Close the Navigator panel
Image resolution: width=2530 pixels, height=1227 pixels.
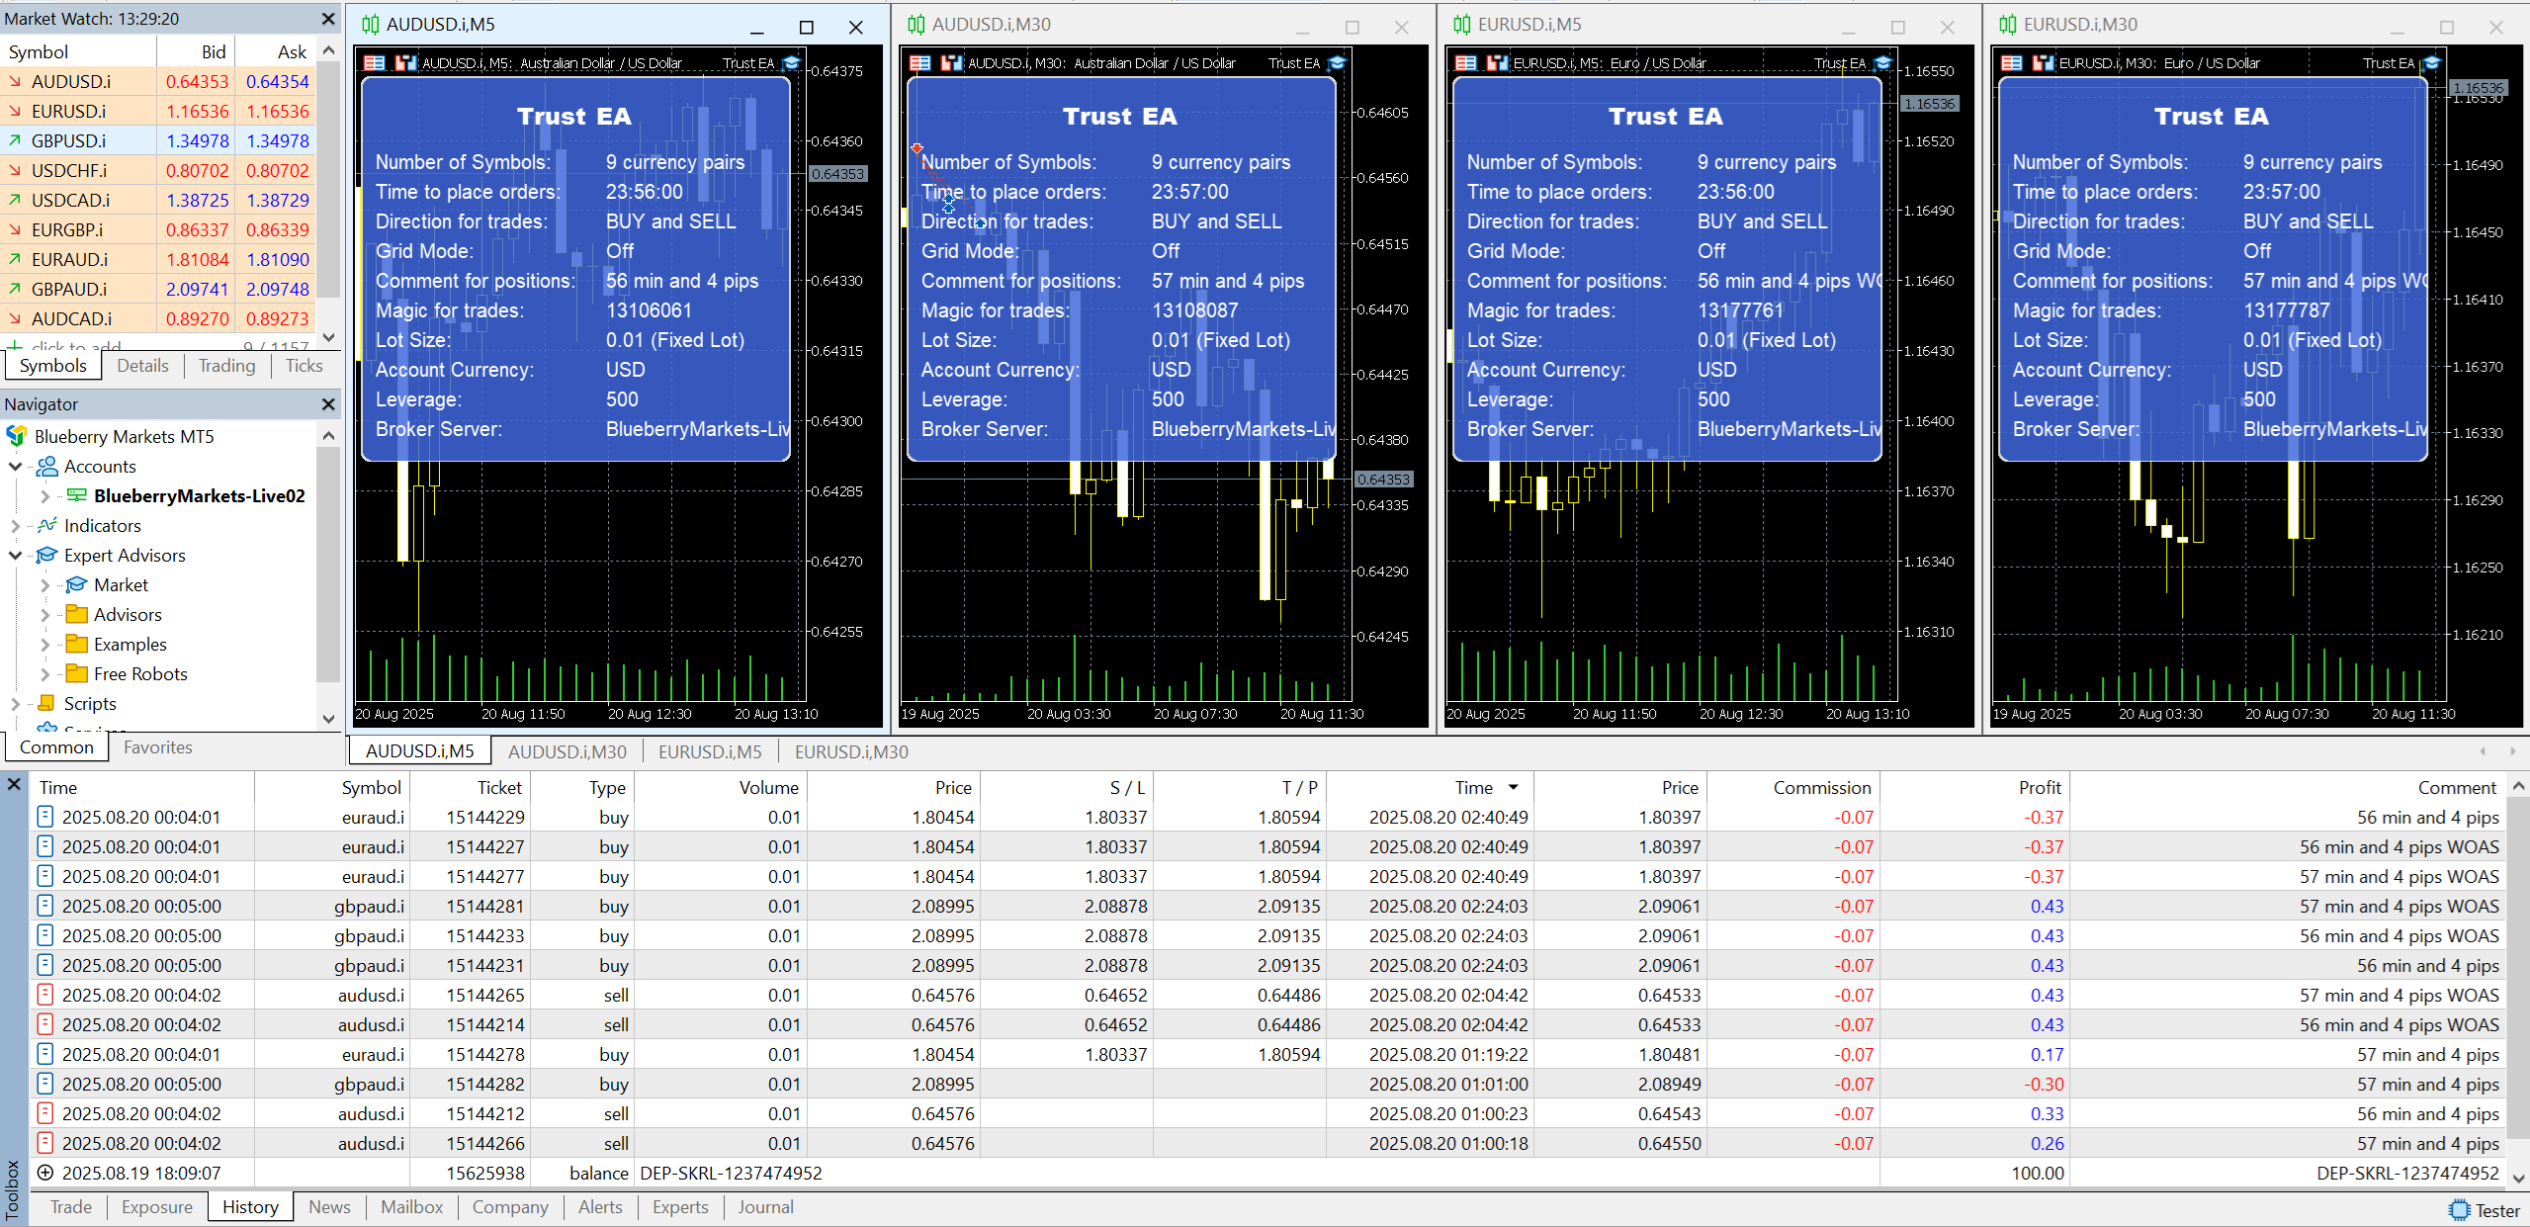pyautogui.click(x=328, y=404)
